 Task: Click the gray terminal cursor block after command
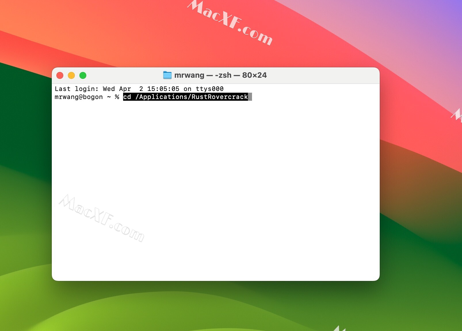point(250,97)
